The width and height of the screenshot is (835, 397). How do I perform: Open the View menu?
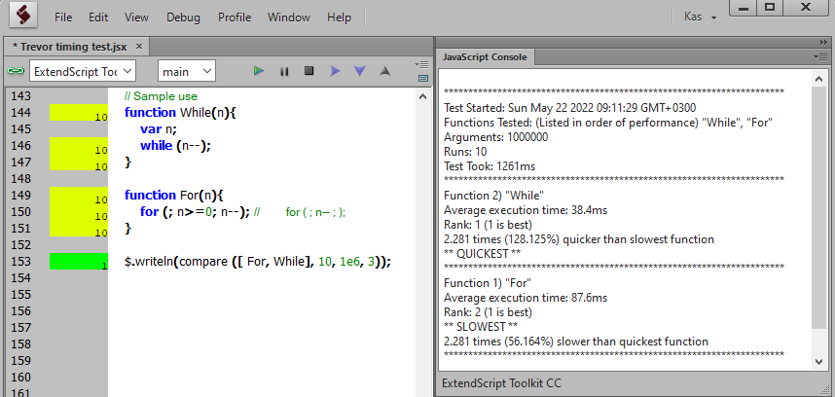(x=136, y=18)
